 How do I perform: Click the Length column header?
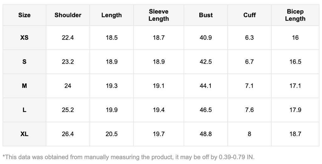pyautogui.click(x=112, y=15)
